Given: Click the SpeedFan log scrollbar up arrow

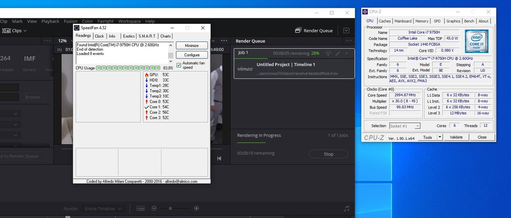Looking at the screenshot, I should coord(170,45).
